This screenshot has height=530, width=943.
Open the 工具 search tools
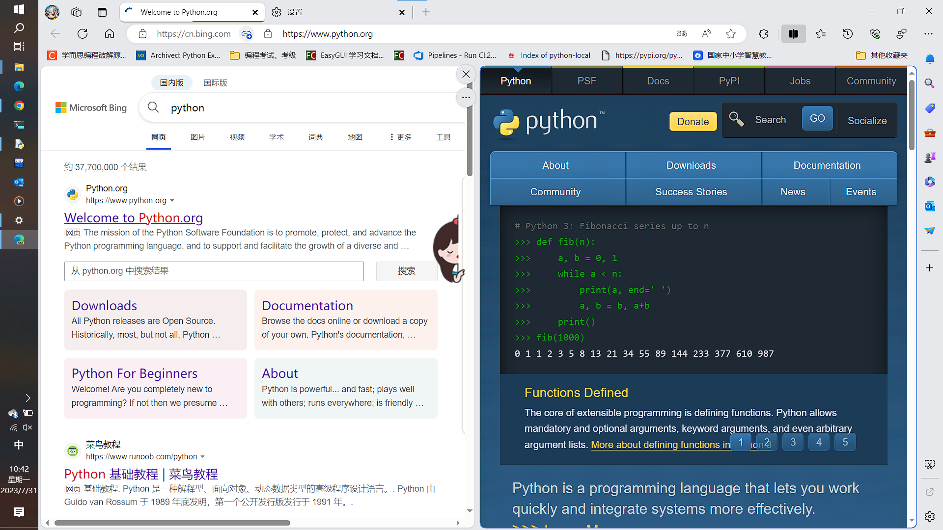(x=444, y=137)
